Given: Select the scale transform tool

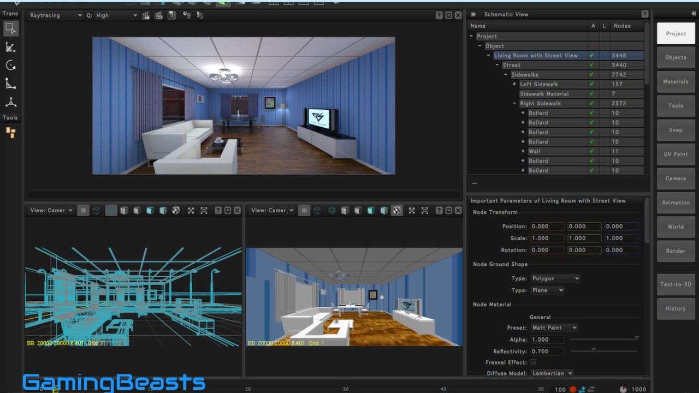Looking at the screenshot, I should [x=10, y=47].
